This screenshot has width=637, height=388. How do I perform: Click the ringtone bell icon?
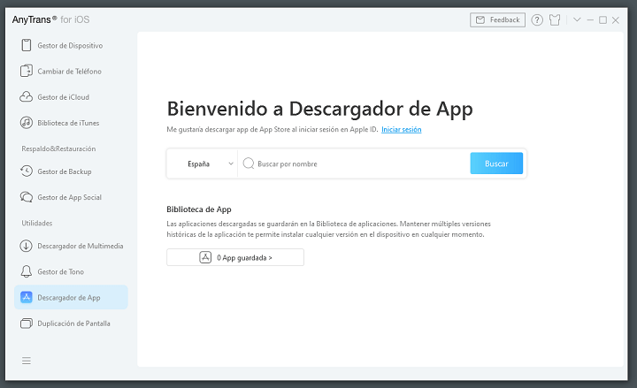tap(27, 271)
